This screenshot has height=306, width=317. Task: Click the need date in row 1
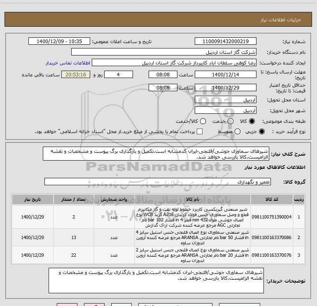33,217
